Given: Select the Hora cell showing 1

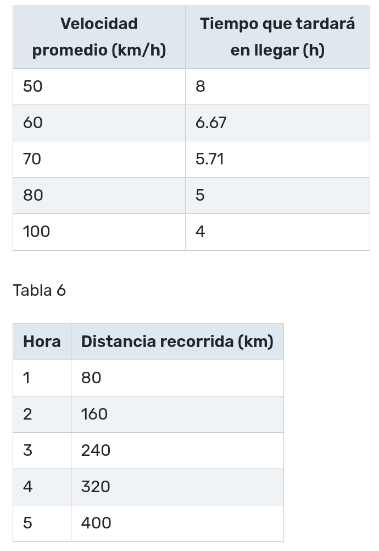Looking at the screenshot, I should (27, 378).
